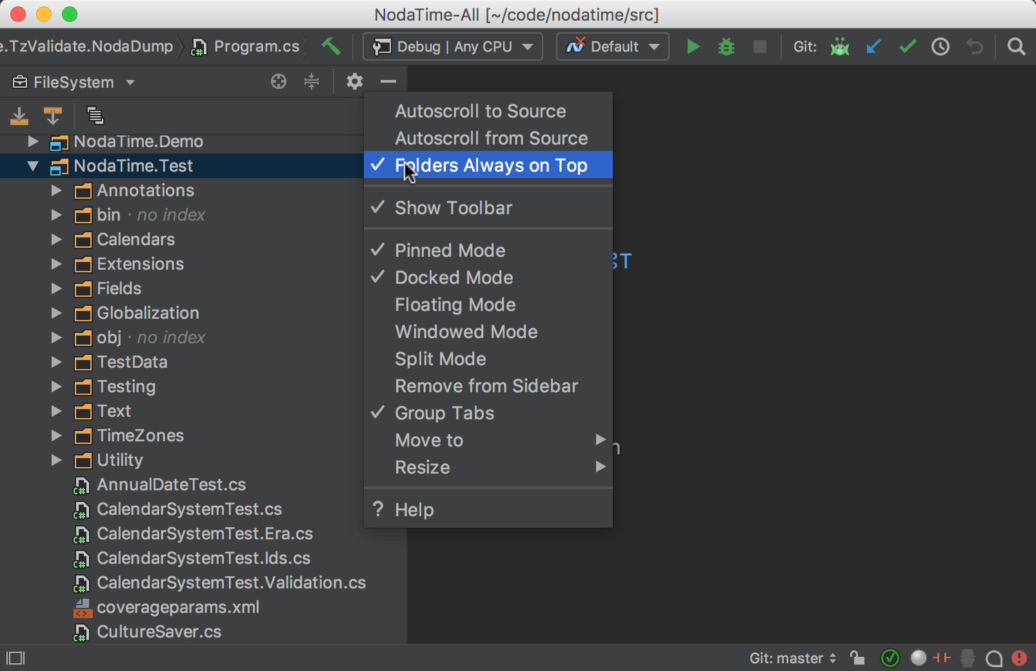Screen dimensions: 1036x671
Task: Select Split Mode menu entry
Action: tap(488, 359)
